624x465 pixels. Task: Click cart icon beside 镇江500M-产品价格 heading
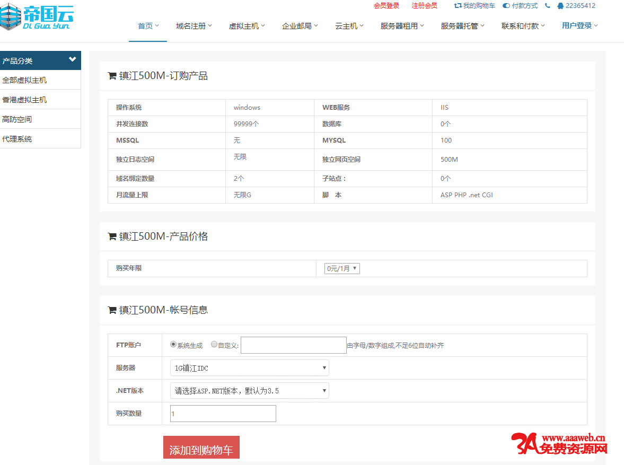pos(112,236)
